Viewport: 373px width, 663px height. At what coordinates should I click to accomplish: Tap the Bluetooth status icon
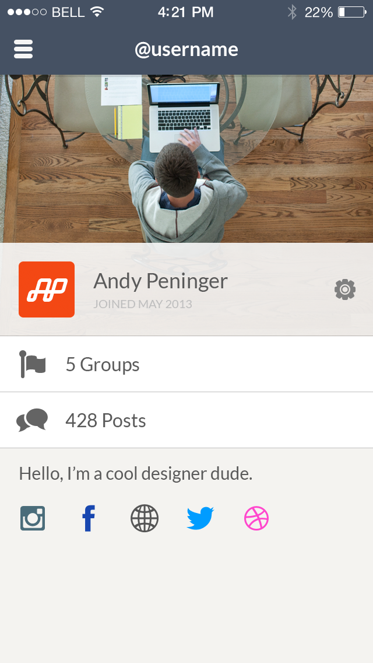tap(292, 12)
